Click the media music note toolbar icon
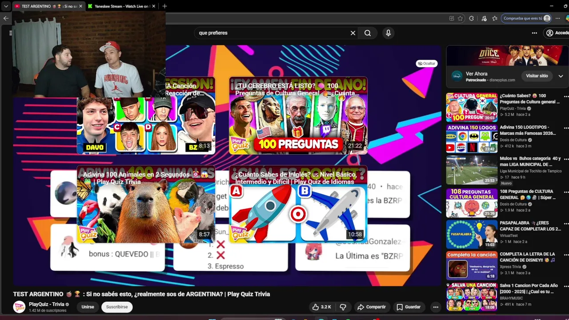The image size is (569, 320). pos(484,18)
